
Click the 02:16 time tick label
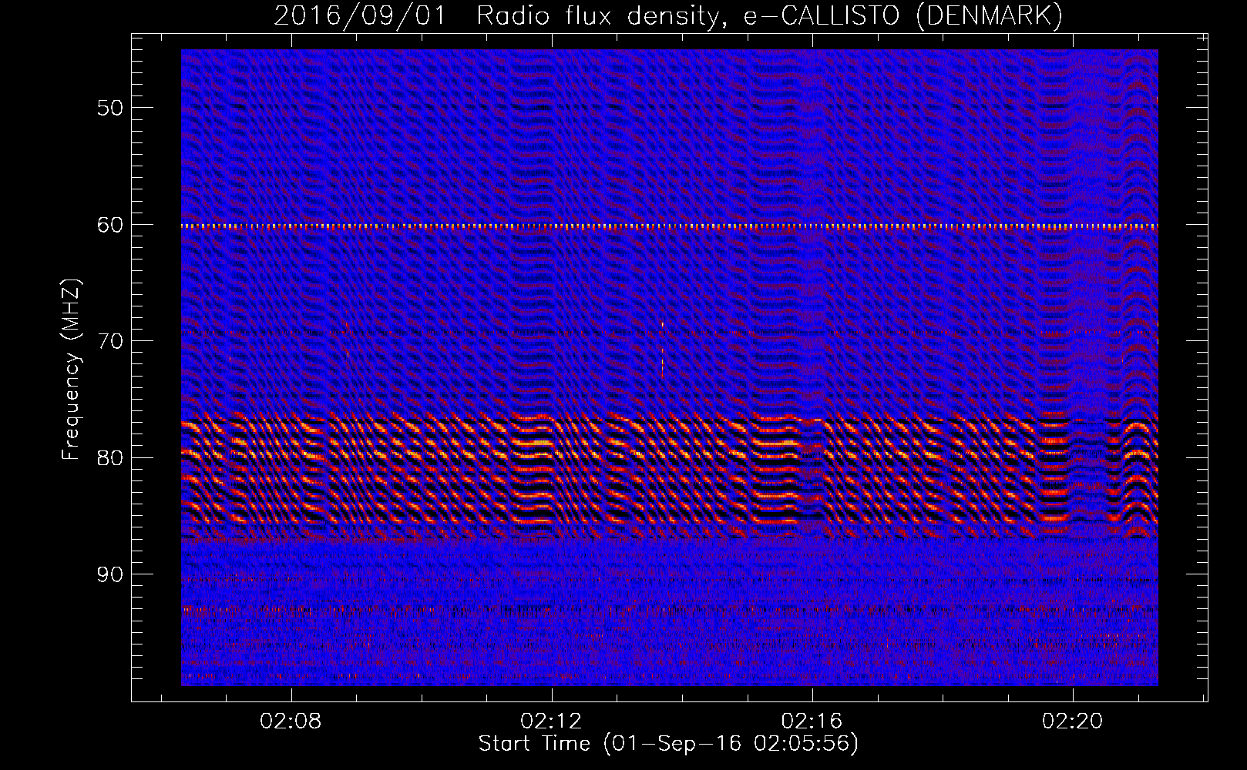point(812,721)
